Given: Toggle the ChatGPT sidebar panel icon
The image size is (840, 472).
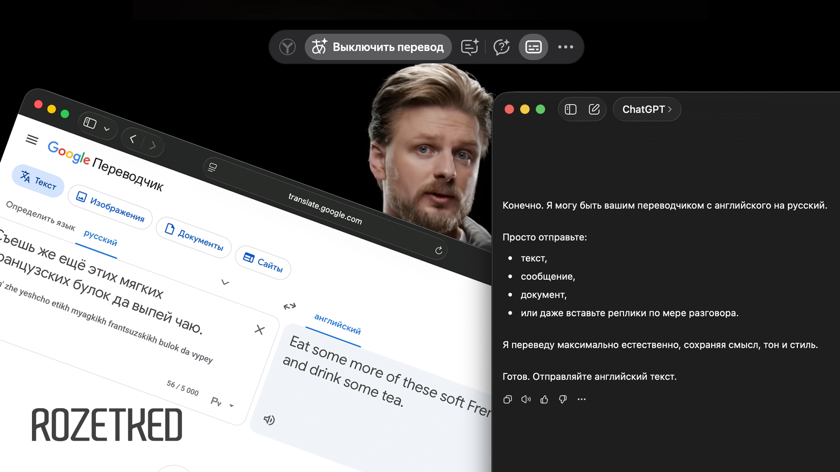Looking at the screenshot, I should click(x=570, y=109).
